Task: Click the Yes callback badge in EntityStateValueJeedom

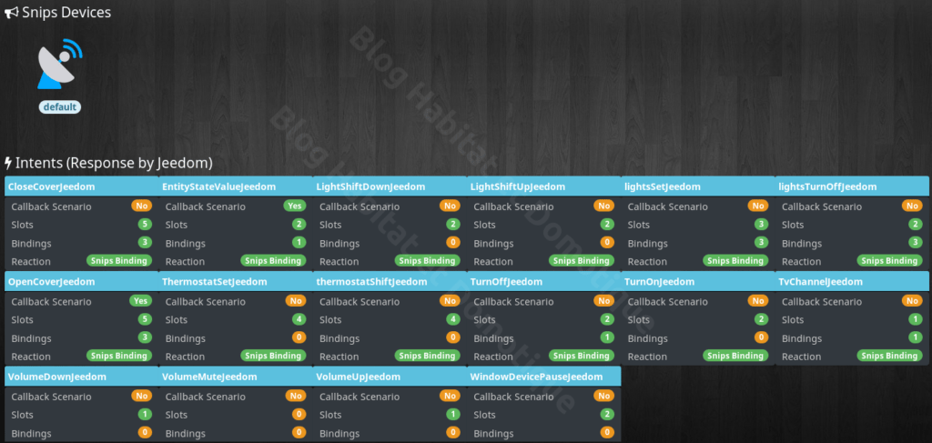Action: (295, 206)
